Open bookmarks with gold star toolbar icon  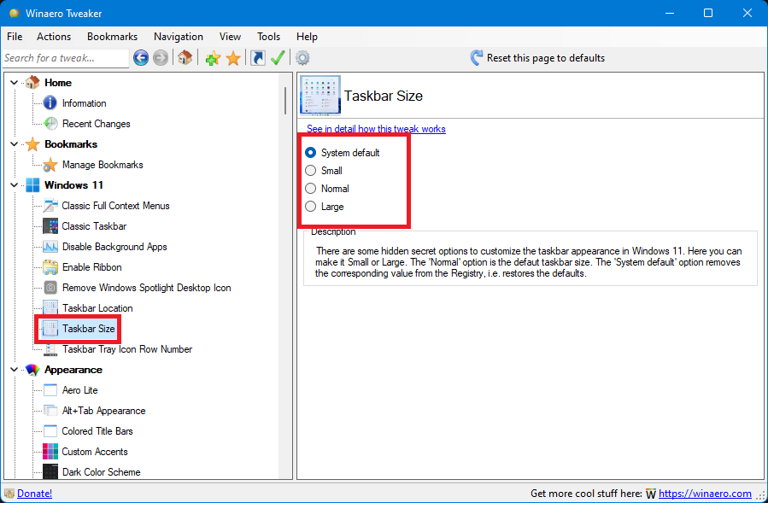coord(233,58)
